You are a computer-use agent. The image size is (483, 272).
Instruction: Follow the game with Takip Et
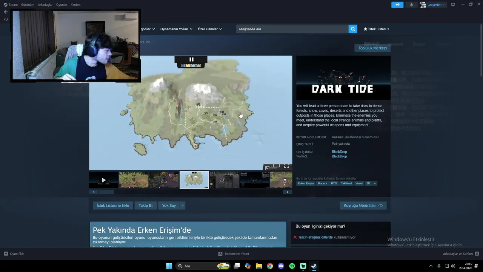pyautogui.click(x=146, y=206)
